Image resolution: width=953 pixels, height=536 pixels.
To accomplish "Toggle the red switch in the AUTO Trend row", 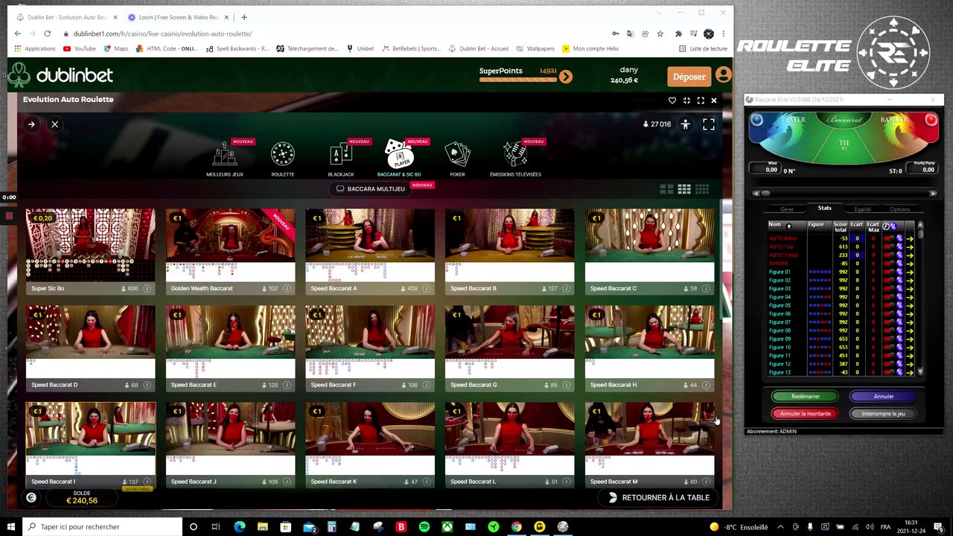I will pyautogui.click(x=889, y=255).
